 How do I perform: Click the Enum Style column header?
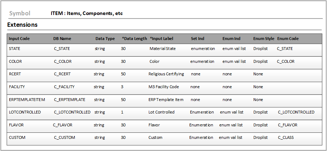click(264, 39)
